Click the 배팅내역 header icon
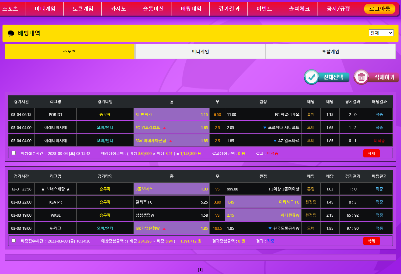 click(x=11, y=33)
